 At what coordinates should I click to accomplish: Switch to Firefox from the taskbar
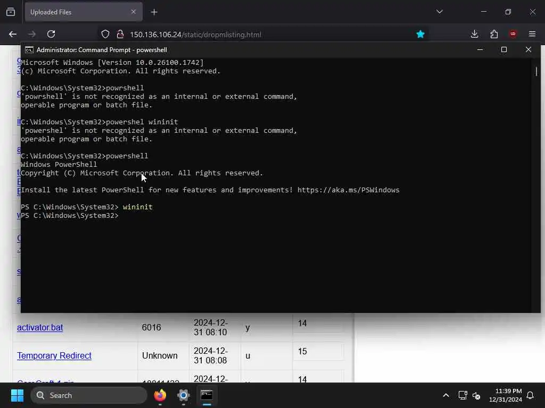[160, 395]
